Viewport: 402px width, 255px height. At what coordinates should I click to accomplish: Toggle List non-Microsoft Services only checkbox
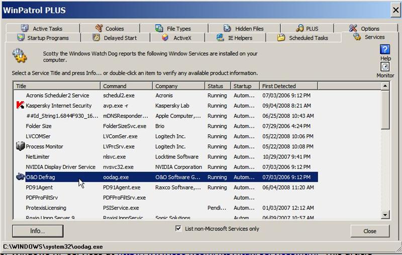(x=178, y=228)
